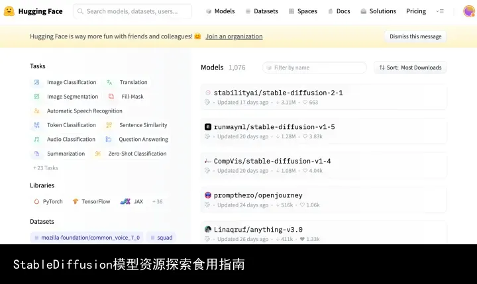Open the Docs navigation tab
The height and width of the screenshot is (284, 477).
coord(339,11)
